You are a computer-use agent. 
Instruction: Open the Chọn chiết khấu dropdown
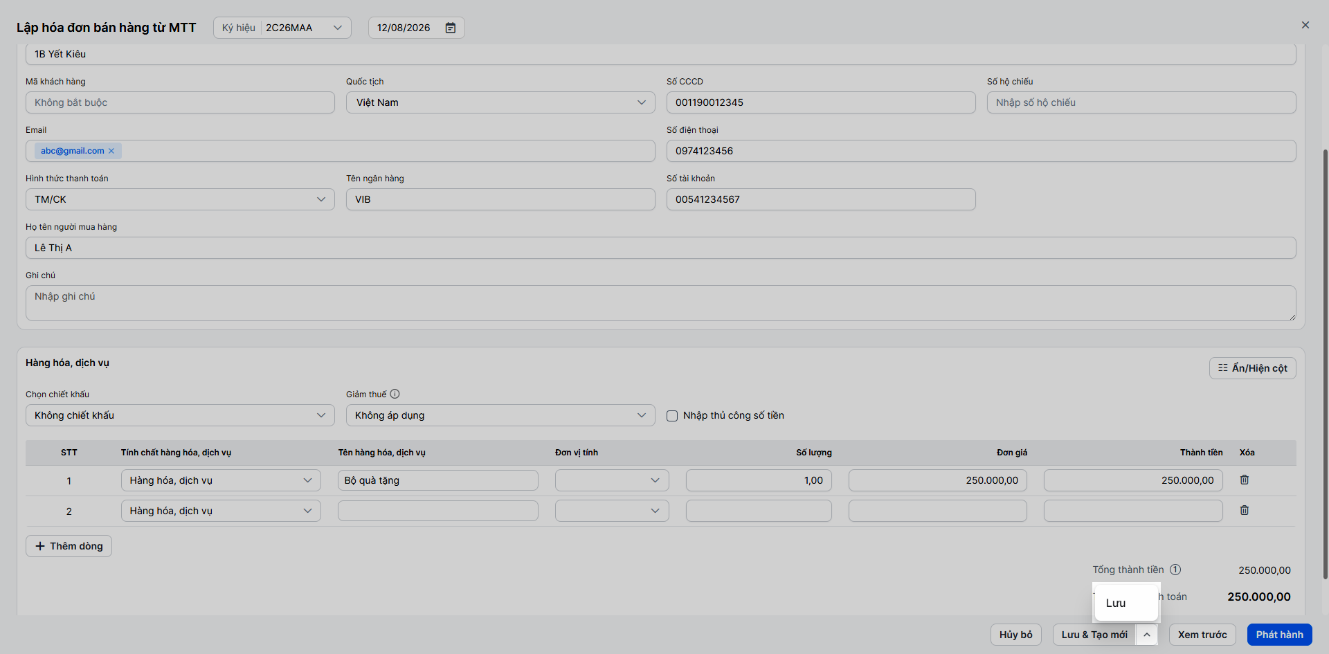pos(180,415)
